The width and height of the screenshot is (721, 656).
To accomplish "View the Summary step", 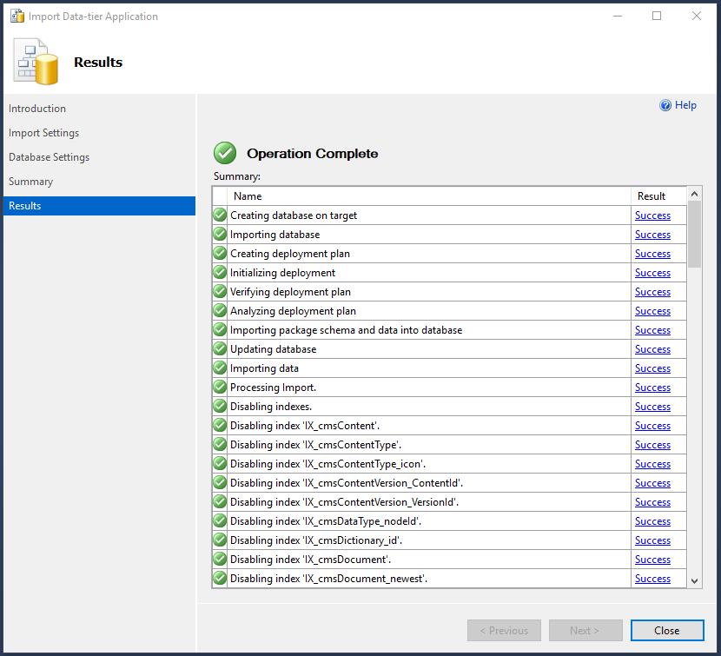I will (x=31, y=182).
